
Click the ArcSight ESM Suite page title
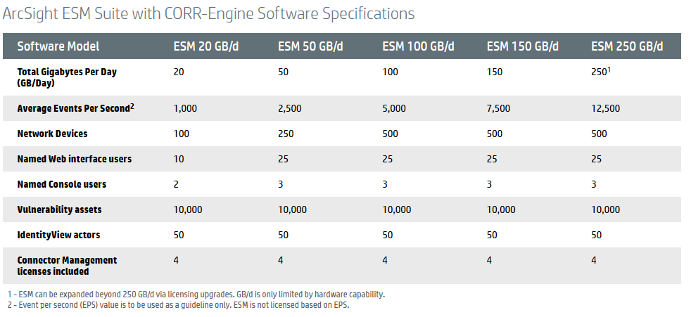208,13
